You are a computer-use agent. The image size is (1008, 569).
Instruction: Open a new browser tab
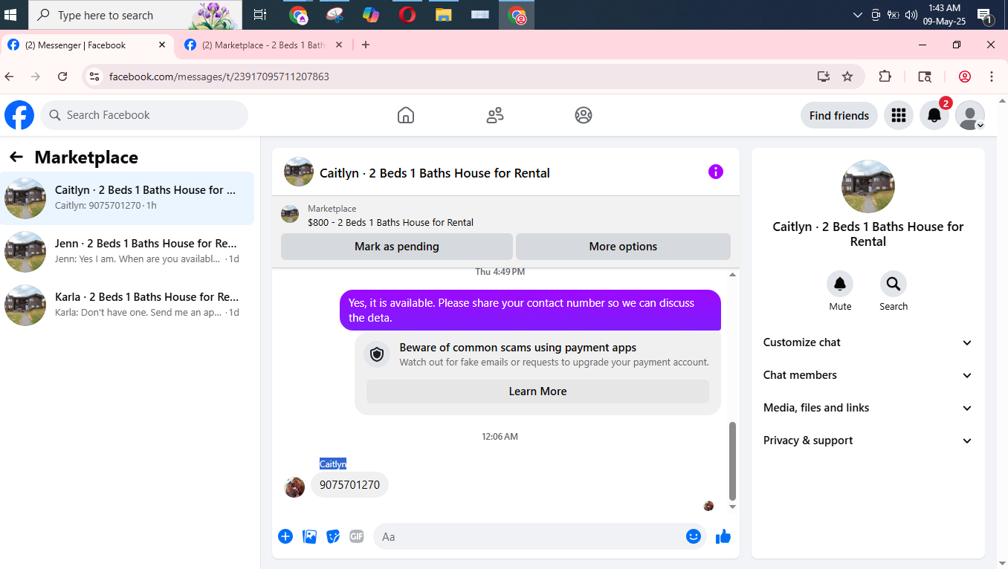pos(366,45)
